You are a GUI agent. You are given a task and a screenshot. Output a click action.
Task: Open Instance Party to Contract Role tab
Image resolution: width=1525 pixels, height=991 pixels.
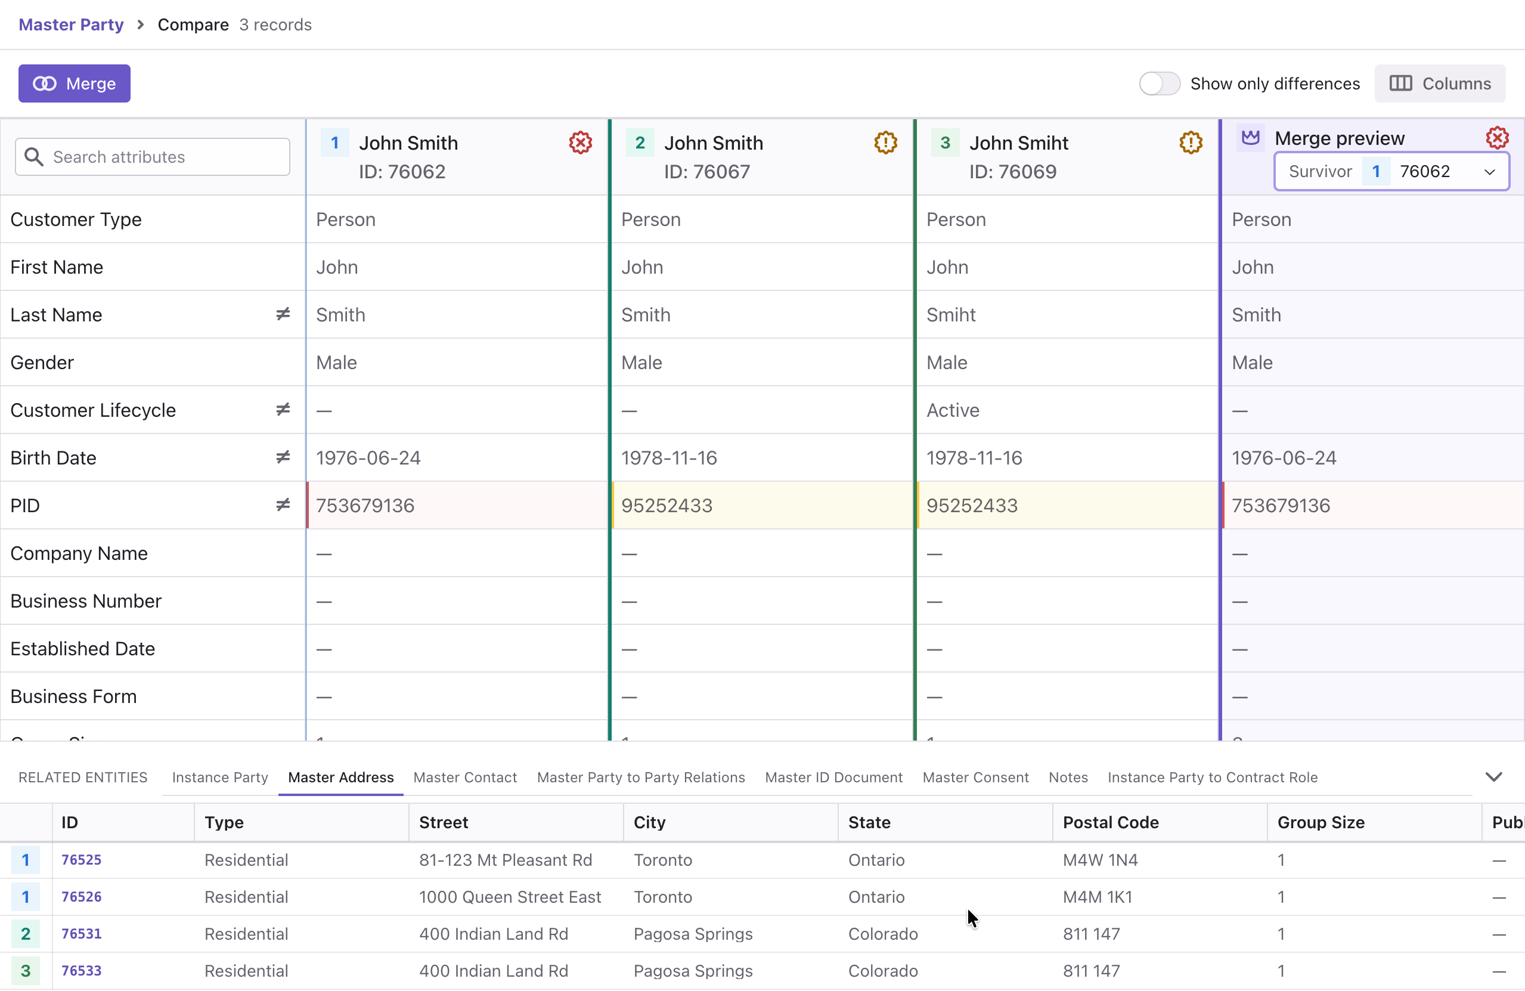tap(1213, 777)
